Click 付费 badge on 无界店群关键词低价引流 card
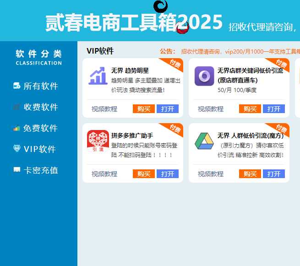 pyautogui.click(x=281, y=64)
